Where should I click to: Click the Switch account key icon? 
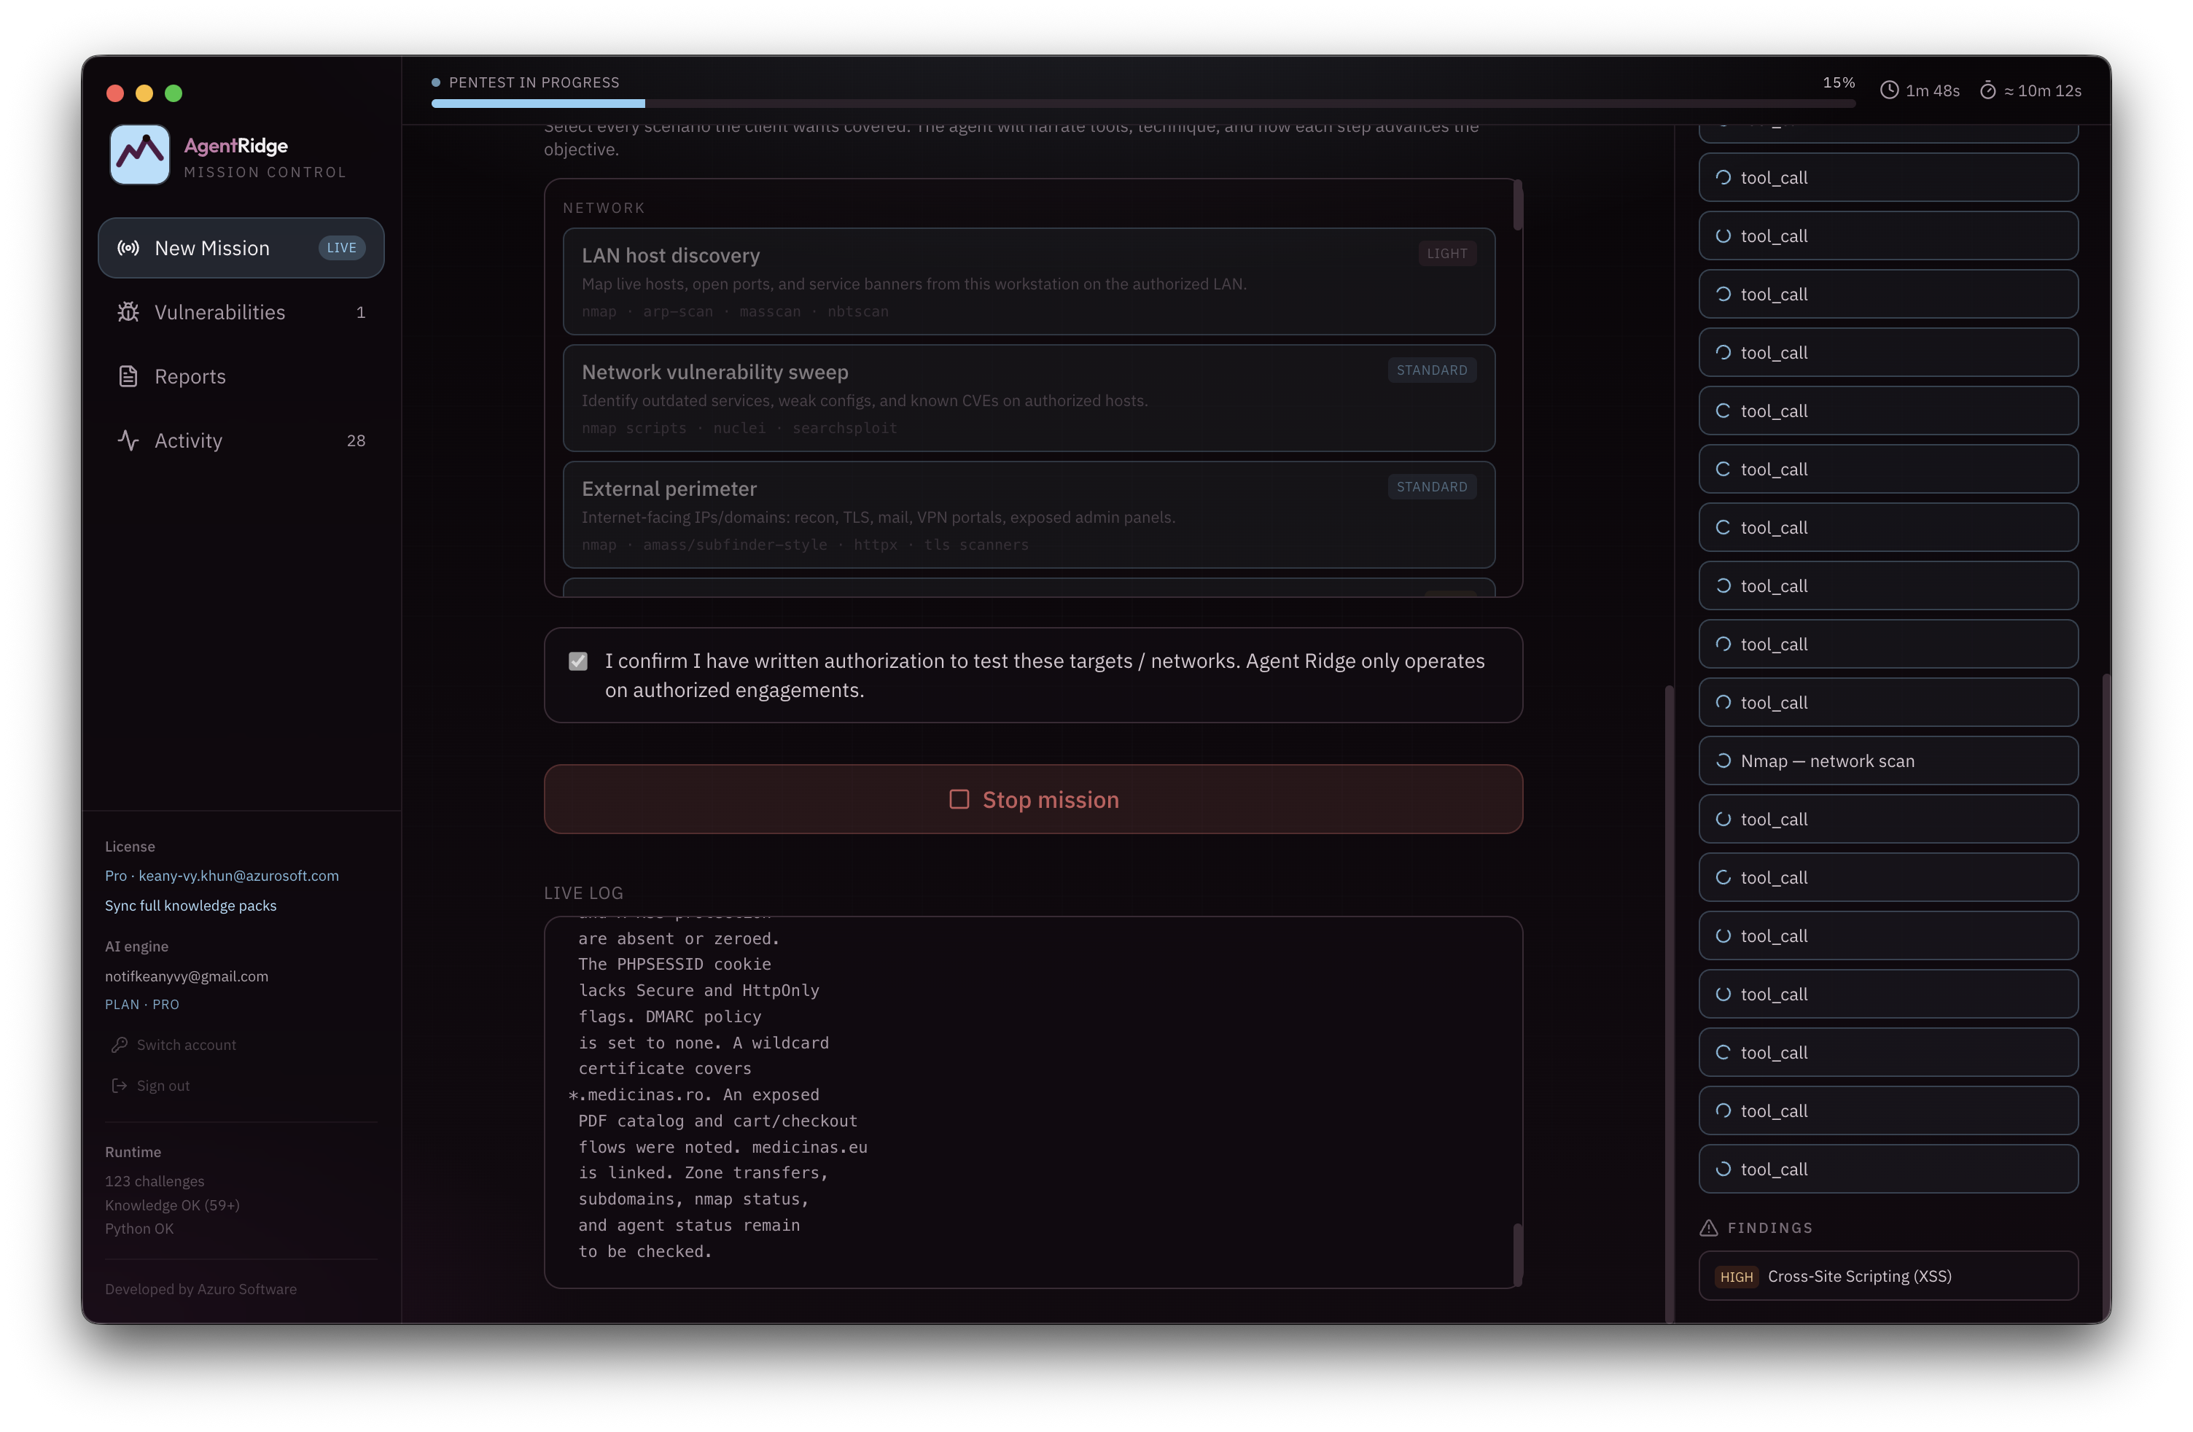click(119, 1044)
